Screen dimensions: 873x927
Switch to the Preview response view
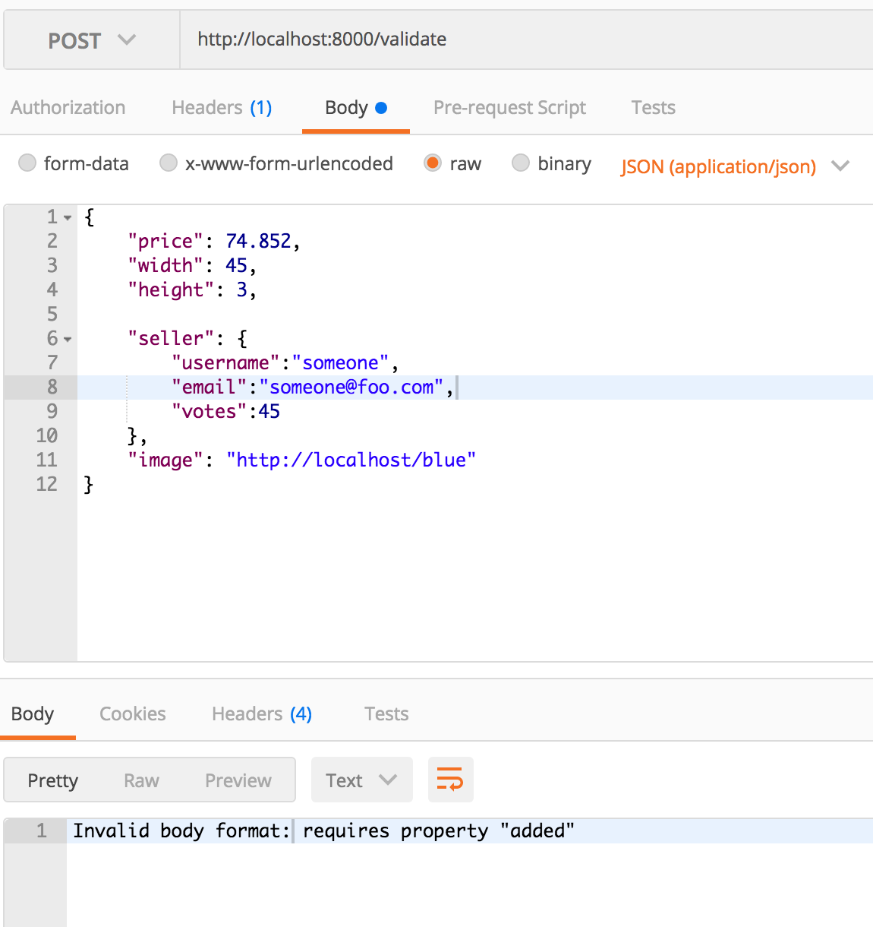point(238,780)
